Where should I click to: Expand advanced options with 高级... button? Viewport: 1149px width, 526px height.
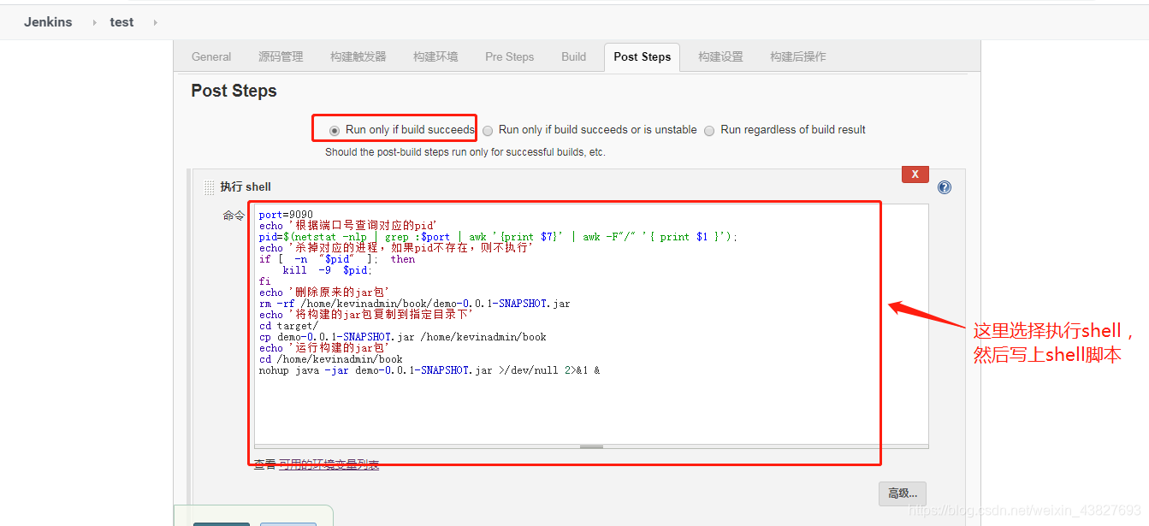(x=902, y=493)
